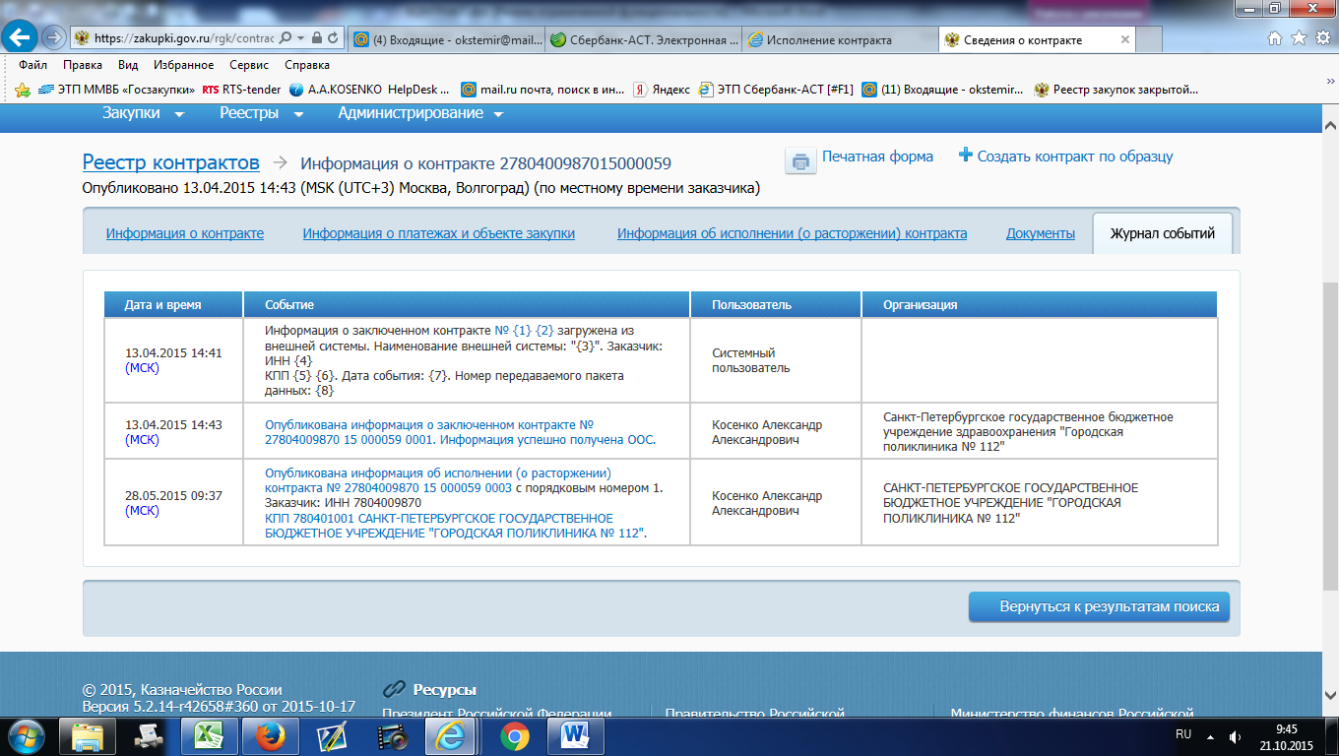The height and width of the screenshot is (756, 1339).
Task: Open A.A.KOSENKO HelpDesk bookmark
Action: [369, 90]
